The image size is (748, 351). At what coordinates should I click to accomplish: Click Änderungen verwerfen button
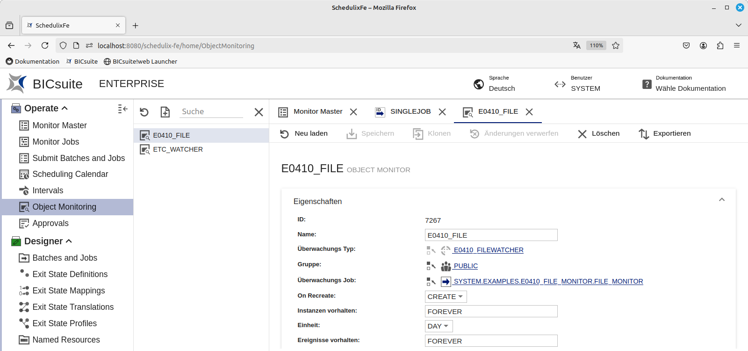pos(514,133)
